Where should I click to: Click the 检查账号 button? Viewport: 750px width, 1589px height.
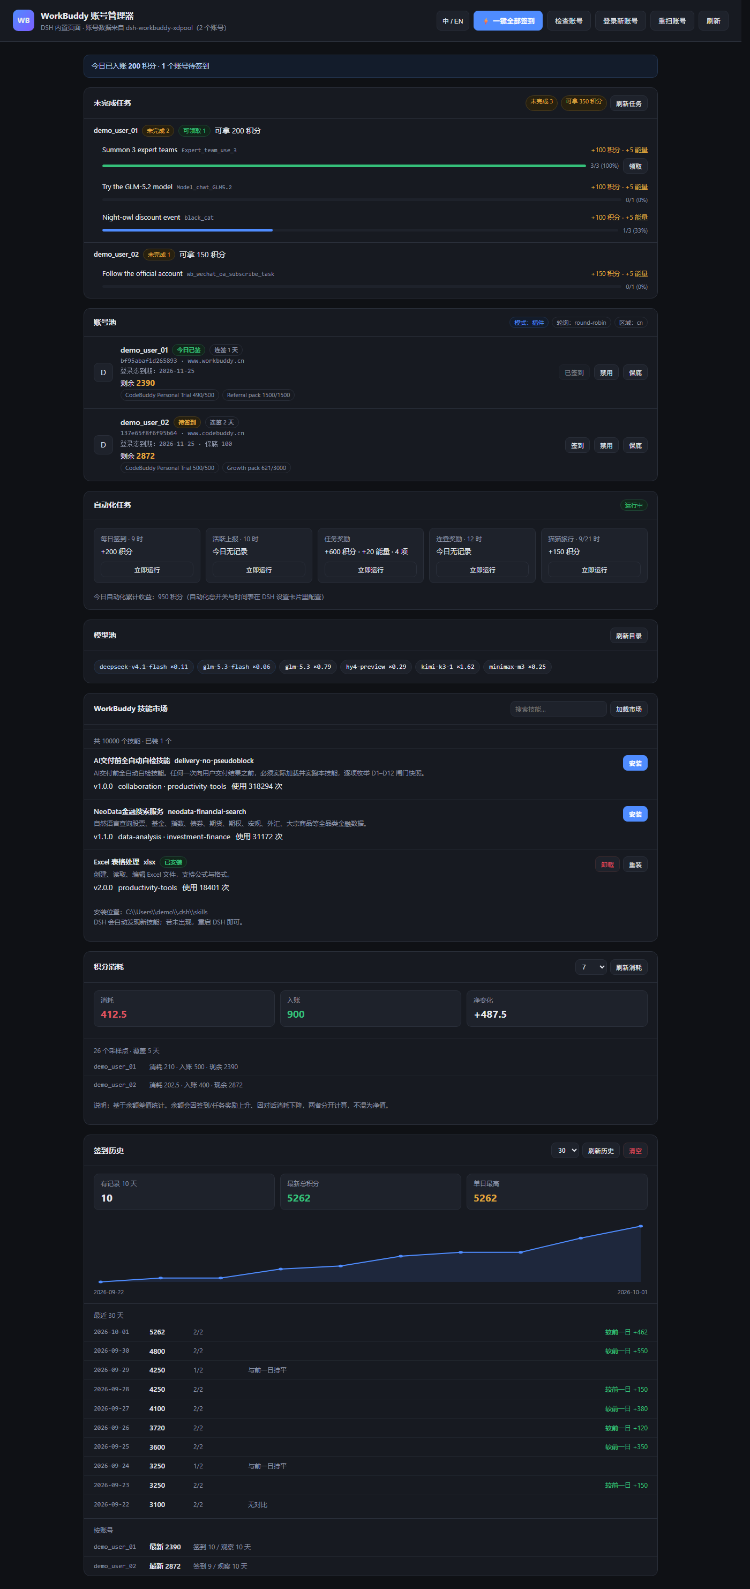click(x=569, y=21)
